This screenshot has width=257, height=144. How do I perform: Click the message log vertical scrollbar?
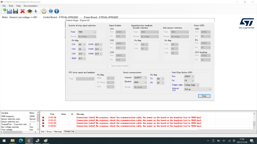[254, 121]
